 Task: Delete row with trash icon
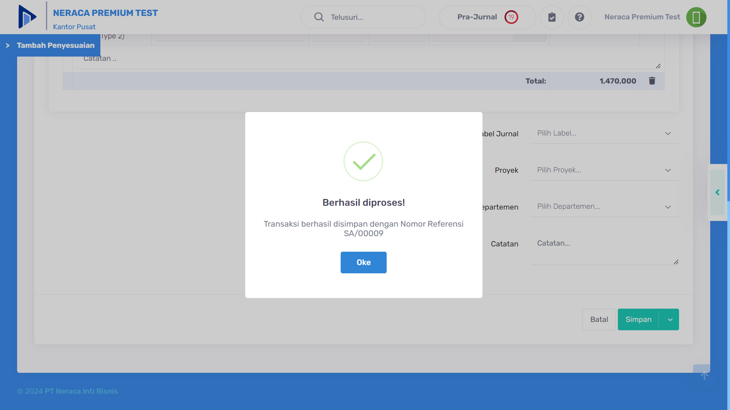tap(652, 81)
